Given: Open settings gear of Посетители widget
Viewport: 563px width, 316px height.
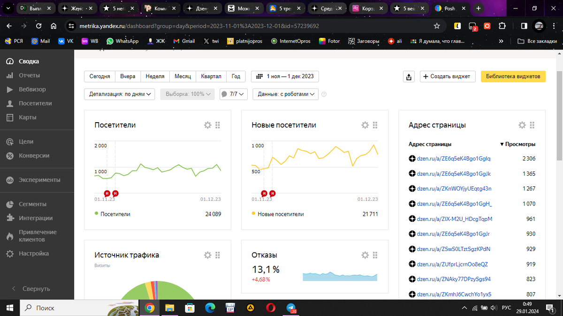Looking at the screenshot, I should tap(208, 125).
